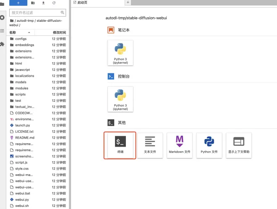Create a new Markdown 文件
The width and height of the screenshot is (277, 209).
(x=180, y=145)
